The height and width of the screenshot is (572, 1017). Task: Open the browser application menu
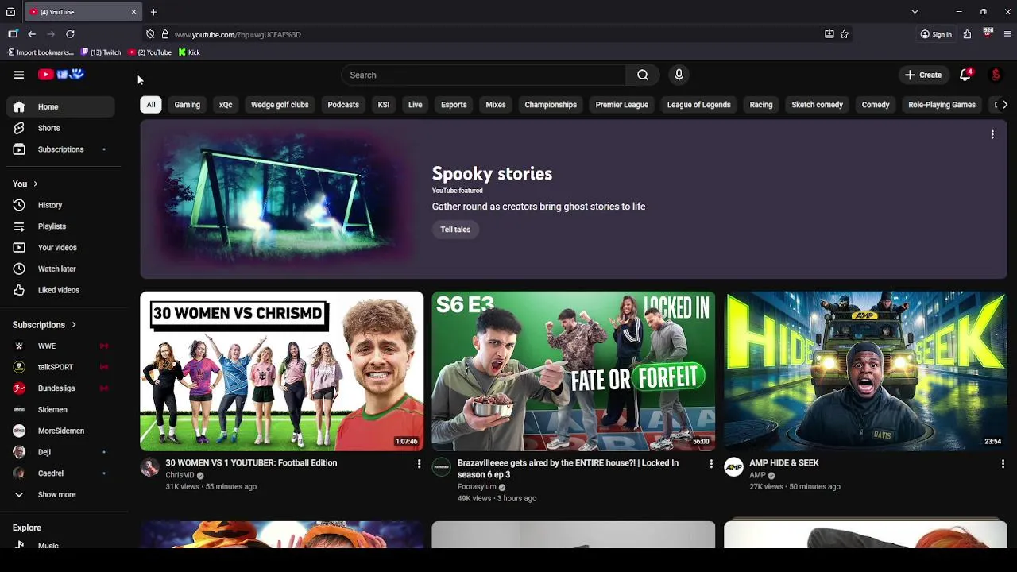coord(1007,34)
